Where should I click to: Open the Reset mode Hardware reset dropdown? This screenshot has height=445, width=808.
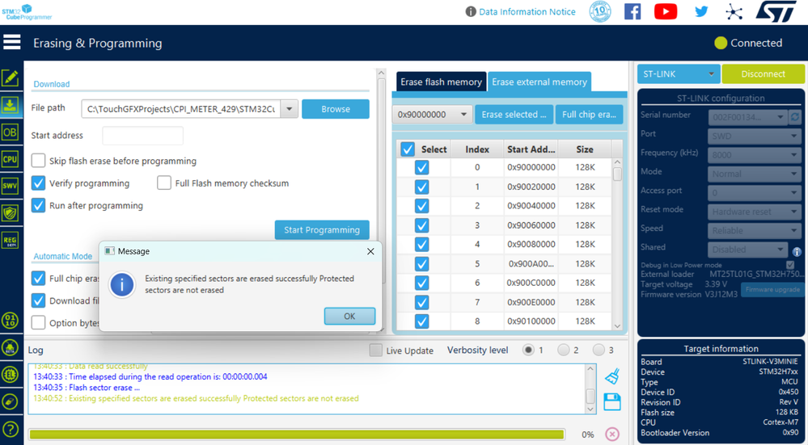[x=755, y=212]
